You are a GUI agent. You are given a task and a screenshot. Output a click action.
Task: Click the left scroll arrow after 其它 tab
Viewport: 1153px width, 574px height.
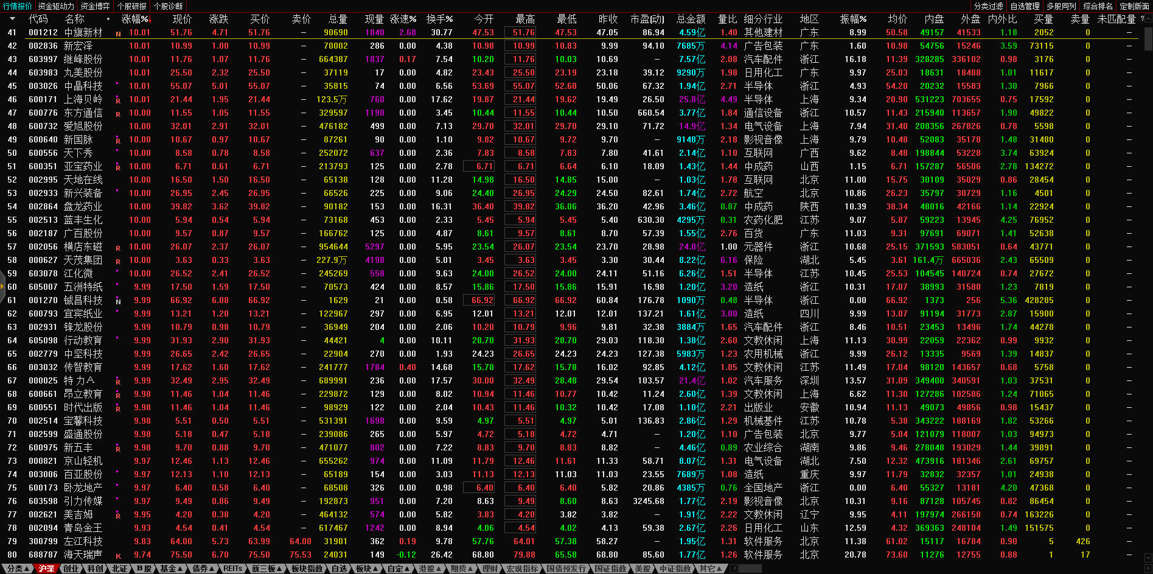pyautogui.click(x=734, y=569)
